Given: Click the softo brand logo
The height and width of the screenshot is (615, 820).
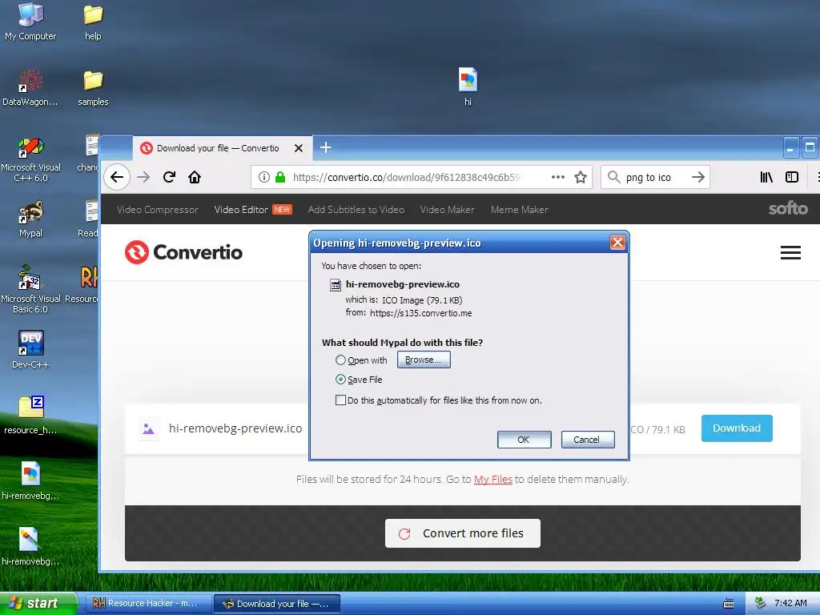Looking at the screenshot, I should click(788, 209).
